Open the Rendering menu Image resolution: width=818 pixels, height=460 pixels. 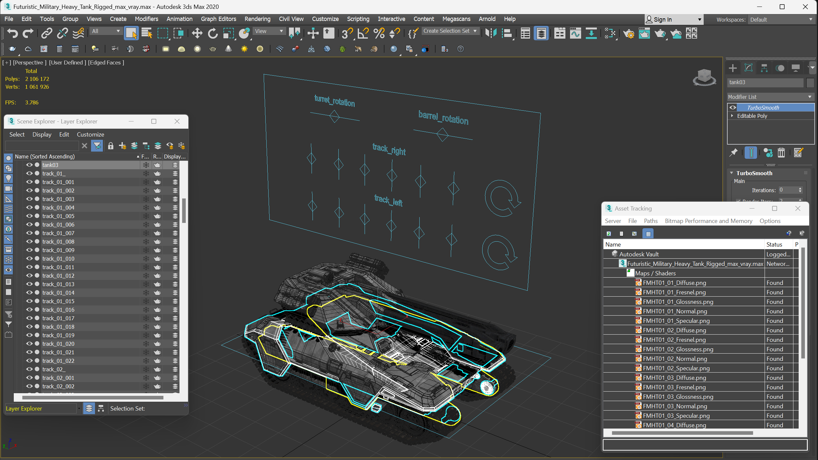tap(257, 19)
